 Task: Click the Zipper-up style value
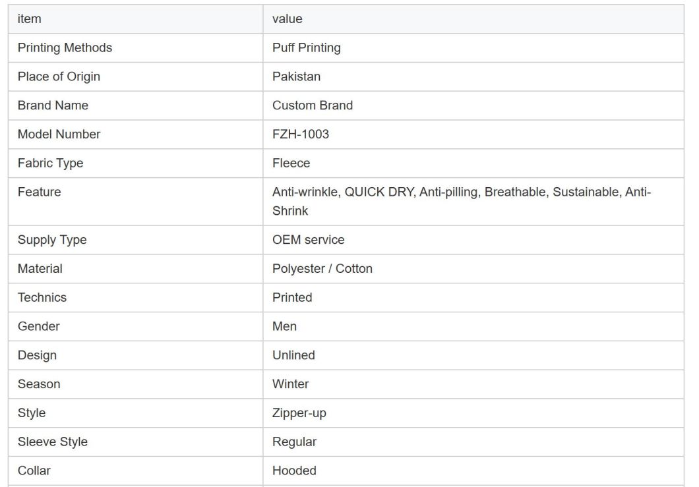coord(299,413)
